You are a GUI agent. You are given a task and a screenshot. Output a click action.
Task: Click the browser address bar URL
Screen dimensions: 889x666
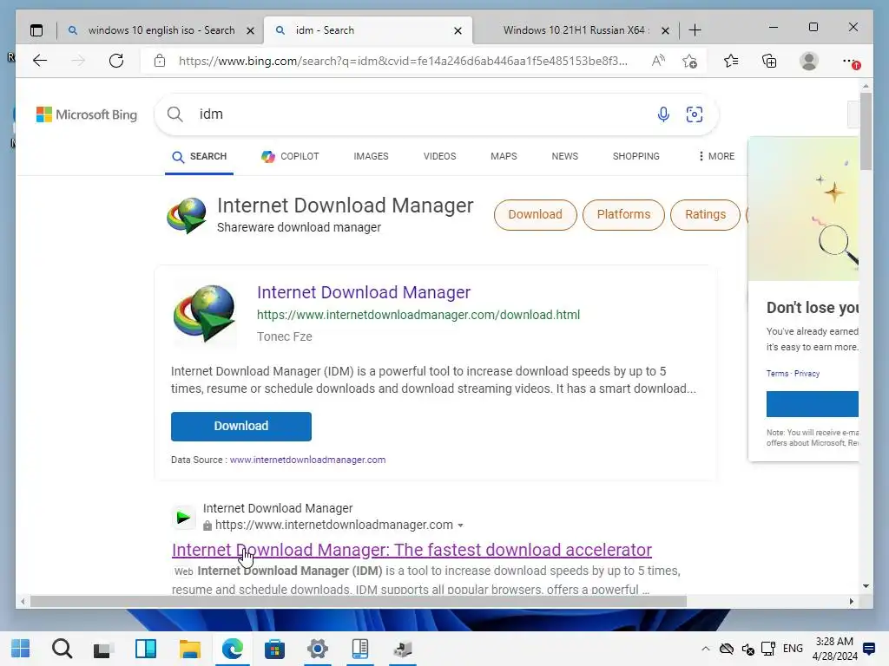[x=403, y=61]
